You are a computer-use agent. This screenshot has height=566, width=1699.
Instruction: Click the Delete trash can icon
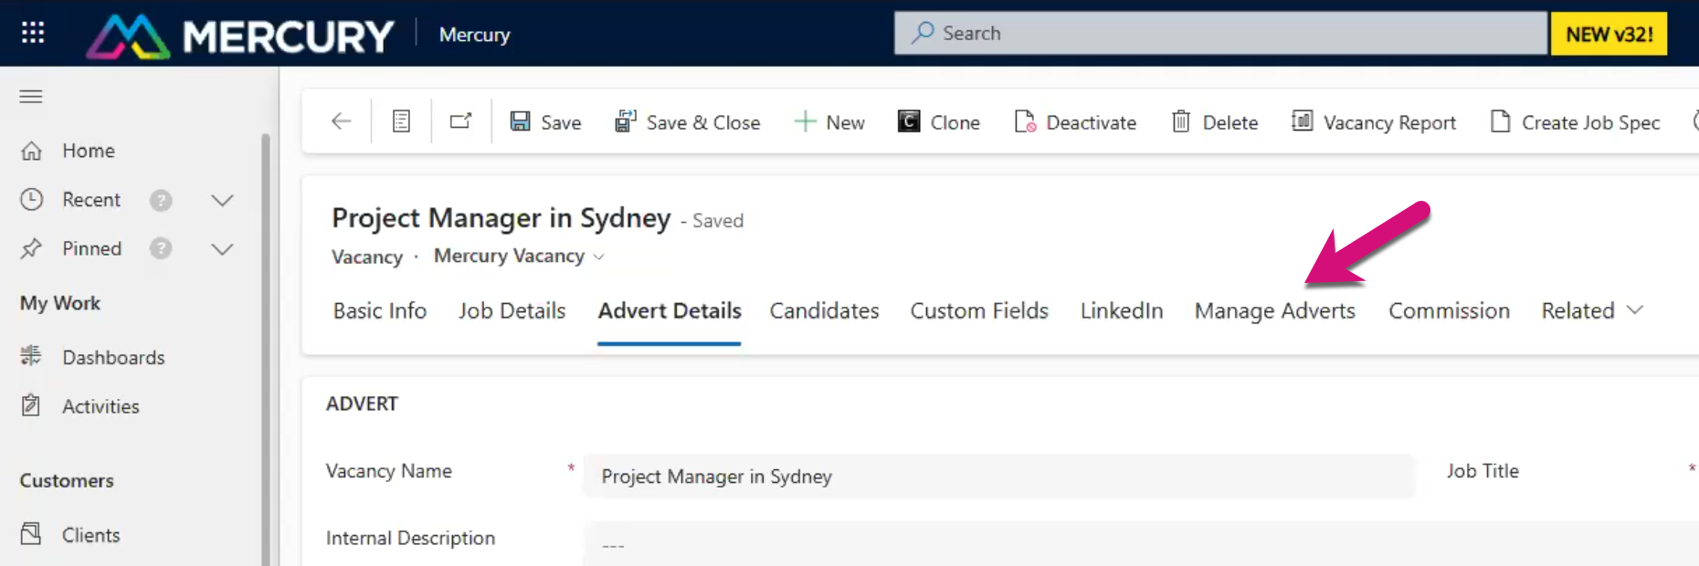(x=1181, y=121)
